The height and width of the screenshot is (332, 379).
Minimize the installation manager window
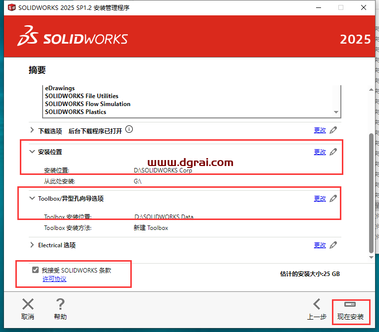point(319,8)
